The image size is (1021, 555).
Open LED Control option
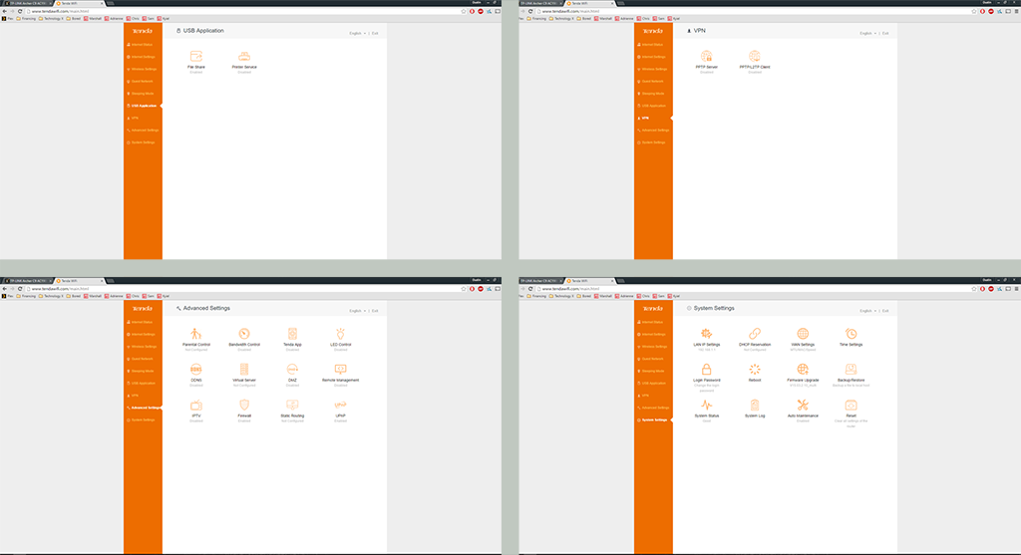[341, 334]
